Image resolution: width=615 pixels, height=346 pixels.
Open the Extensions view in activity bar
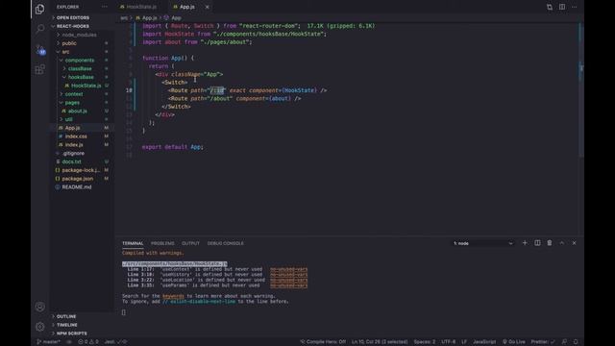(x=40, y=70)
